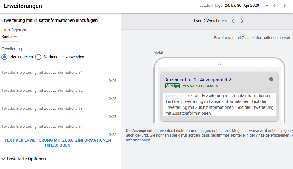The width and height of the screenshot is (293, 169).
Task: Focus the Zusatzinformationen 4 text field
Action: click(59, 127)
